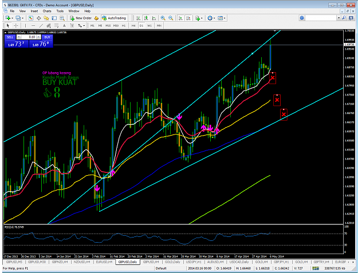Open the Insert menu
This screenshot has width=358, height=273.
(x=34, y=11)
